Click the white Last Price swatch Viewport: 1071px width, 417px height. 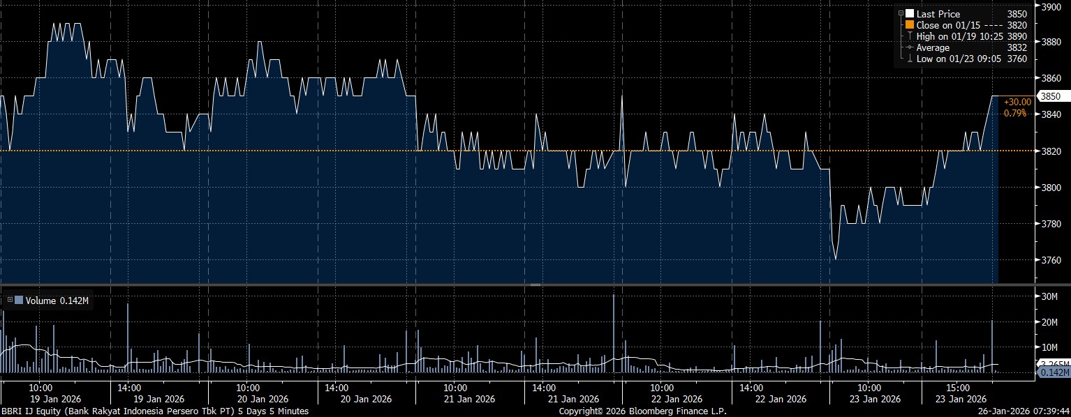pyautogui.click(x=909, y=14)
